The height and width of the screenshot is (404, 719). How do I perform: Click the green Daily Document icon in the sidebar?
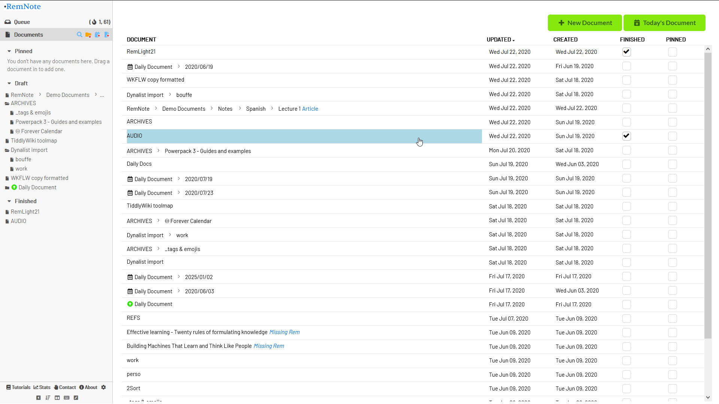tap(14, 187)
